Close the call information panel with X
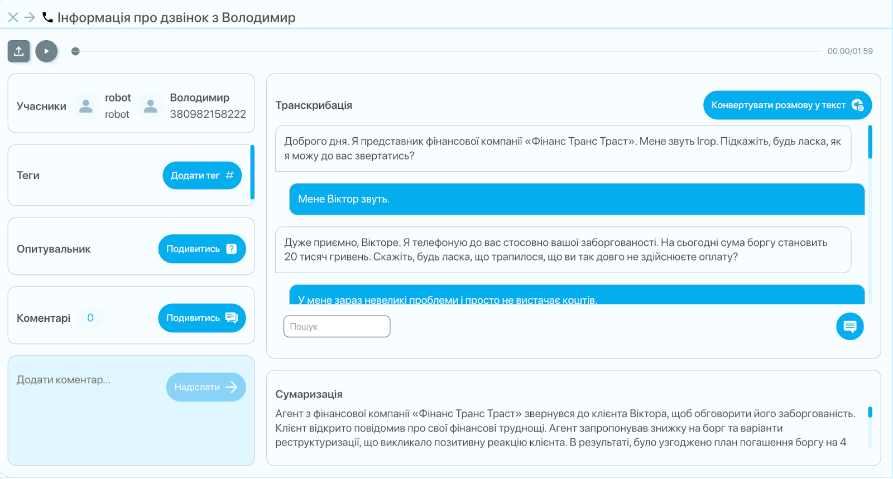893x479 pixels. [x=13, y=17]
